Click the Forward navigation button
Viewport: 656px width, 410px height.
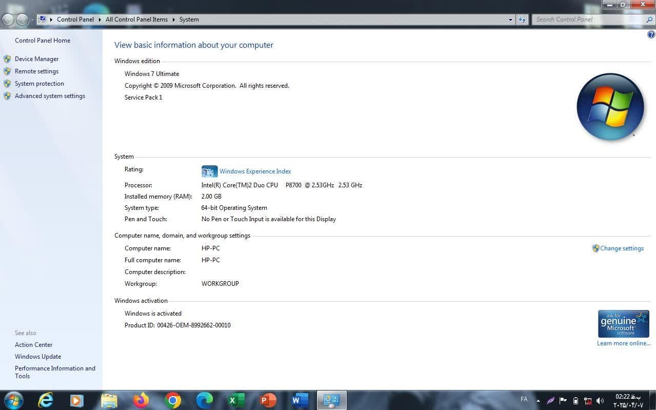tap(22, 19)
